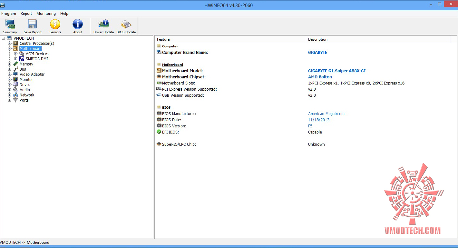The height and width of the screenshot is (248, 458).
Task: Click the Monitor tree icon
Action: click(15, 80)
